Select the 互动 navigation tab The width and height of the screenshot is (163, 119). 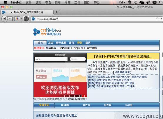point(51,43)
